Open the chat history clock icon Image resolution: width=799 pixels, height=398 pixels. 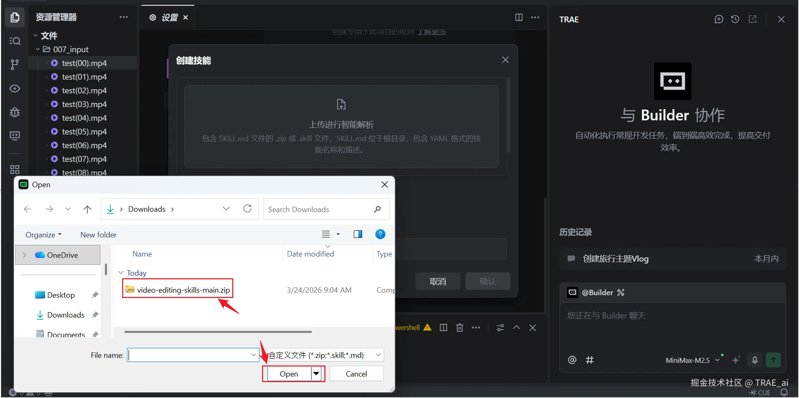click(x=735, y=19)
